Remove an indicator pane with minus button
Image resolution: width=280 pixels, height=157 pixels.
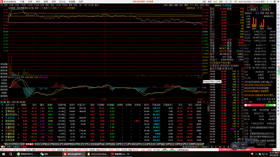(208, 102)
